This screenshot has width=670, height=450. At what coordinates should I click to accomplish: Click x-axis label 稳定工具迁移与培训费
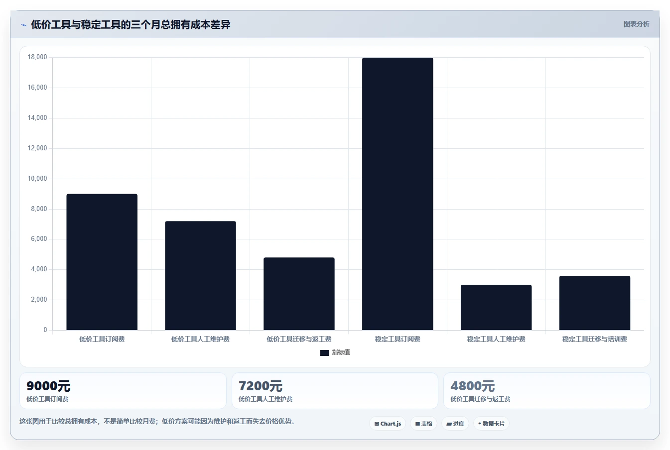(595, 339)
